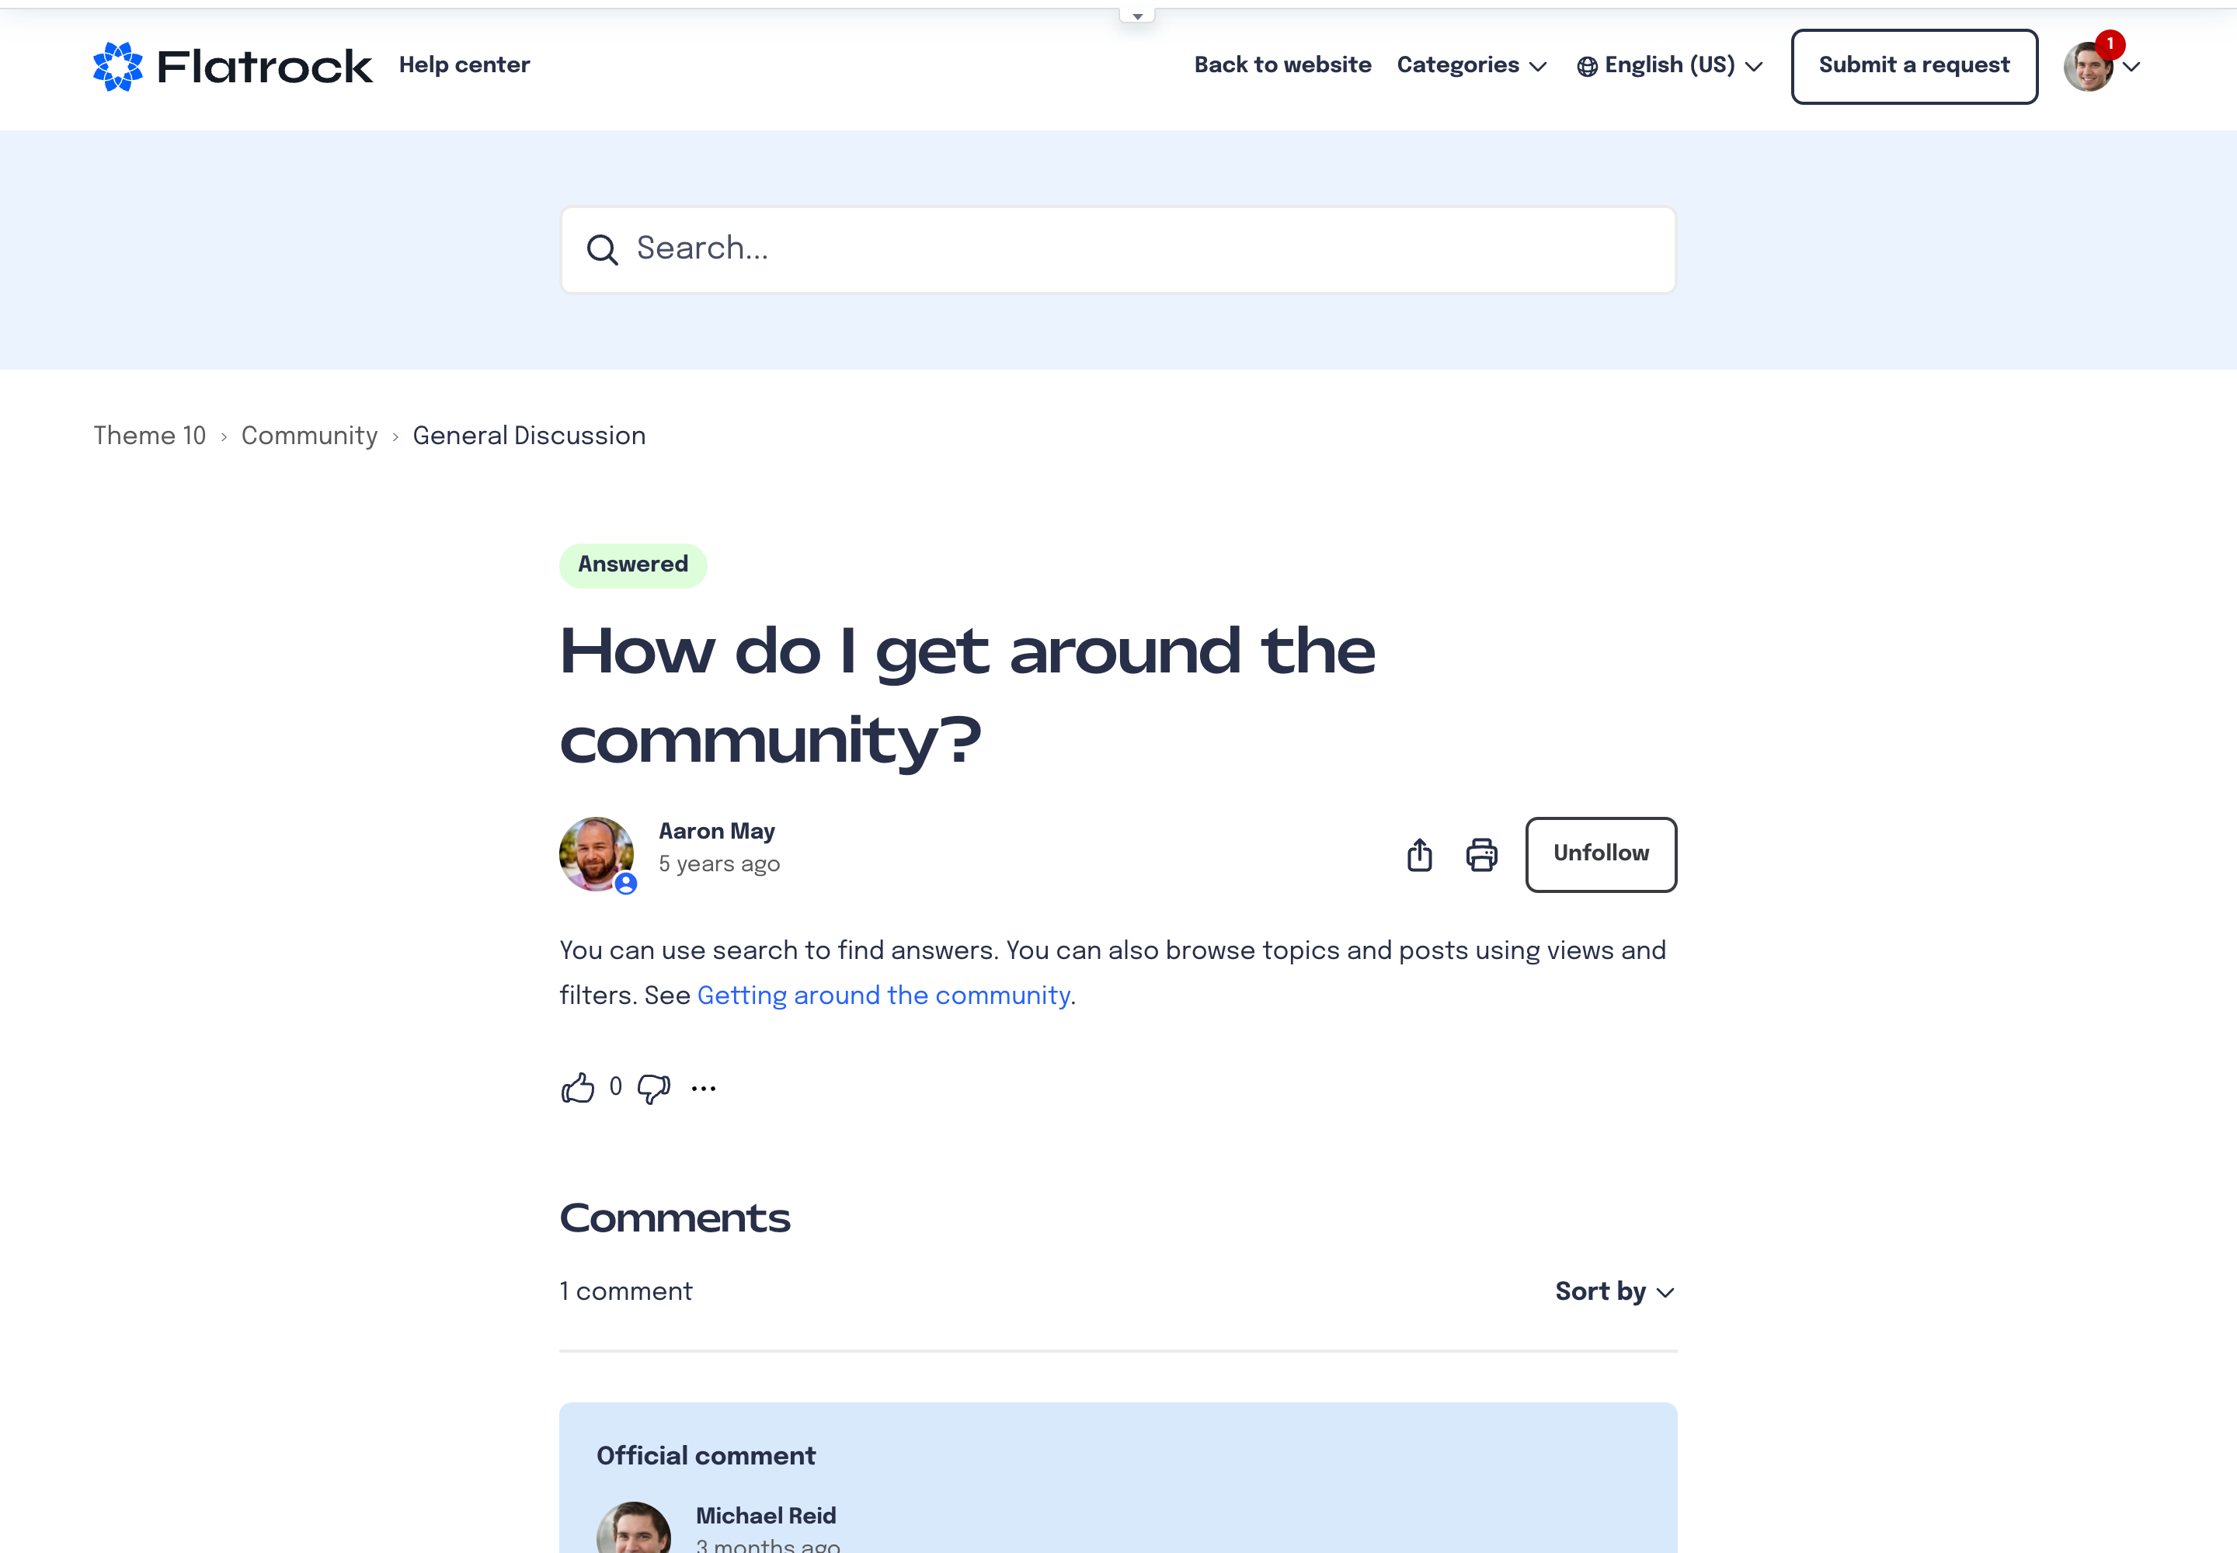Go to Community breadcrumb
This screenshot has height=1553, width=2237.
pyautogui.click(x=308, y=435)
